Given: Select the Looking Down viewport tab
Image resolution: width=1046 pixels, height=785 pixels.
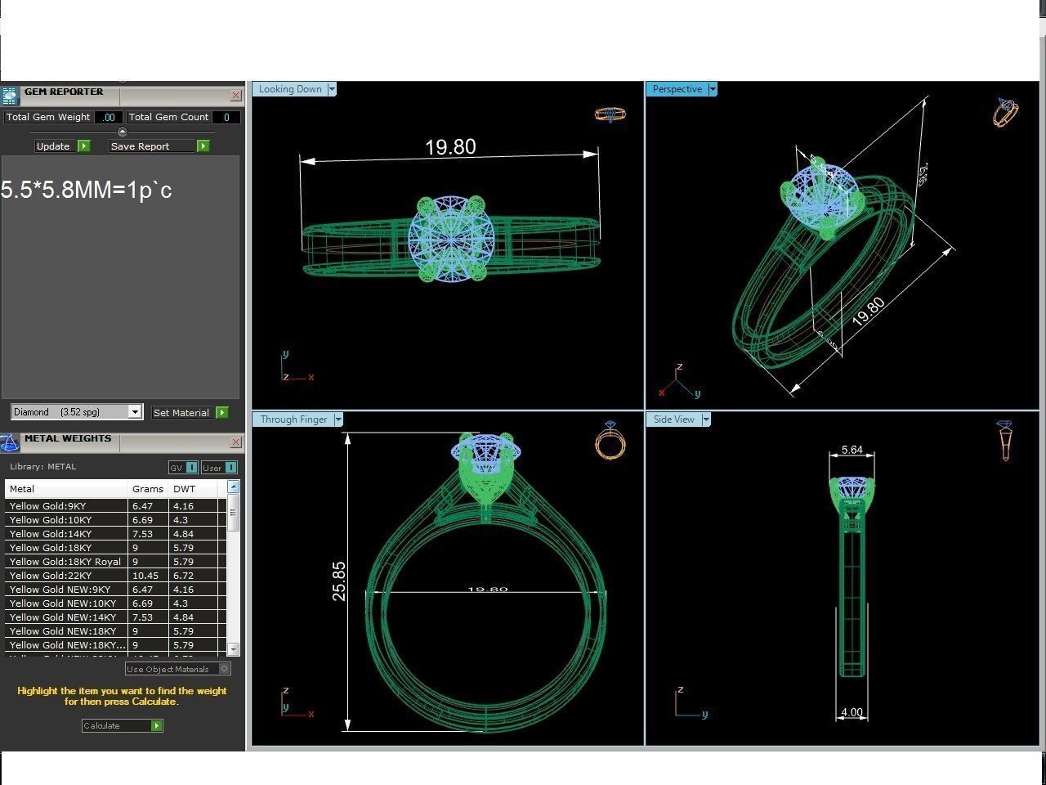Looking at the screenshot, I should 290,89.
